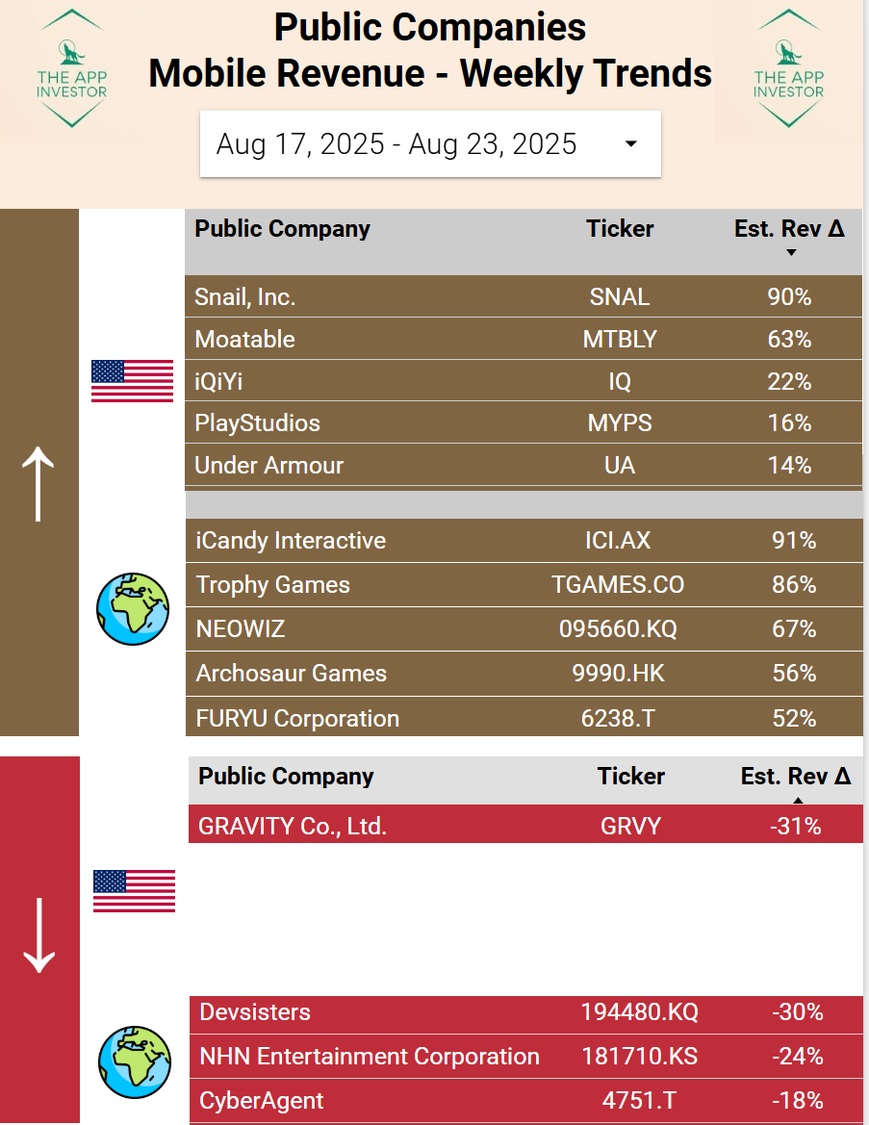Viewport: 869px width, 1125px height.
Task: Click the App Investor logo at top right
Action: click(x=788, y=69)
